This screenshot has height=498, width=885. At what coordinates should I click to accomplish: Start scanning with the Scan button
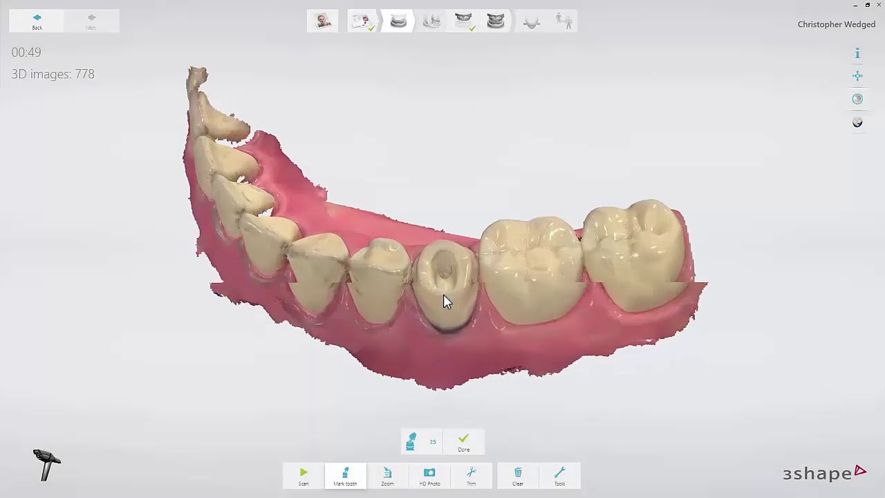coord(304,476)
